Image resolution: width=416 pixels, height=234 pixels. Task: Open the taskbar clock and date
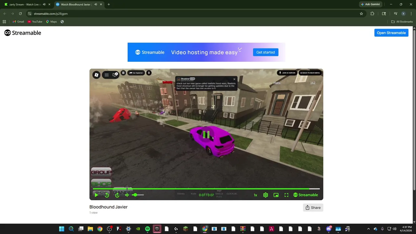pyautogui.click(x=407, y=229)
